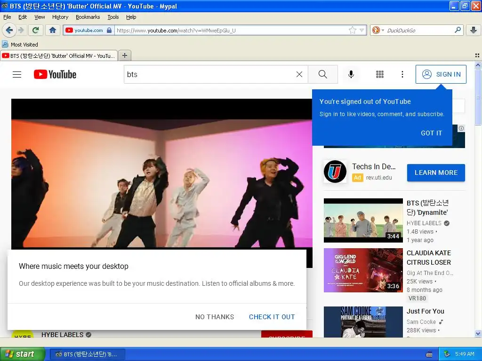482x361 pixels.
Task: Click the on-screen keyboard tray icon
Action: tap(429, 354)
